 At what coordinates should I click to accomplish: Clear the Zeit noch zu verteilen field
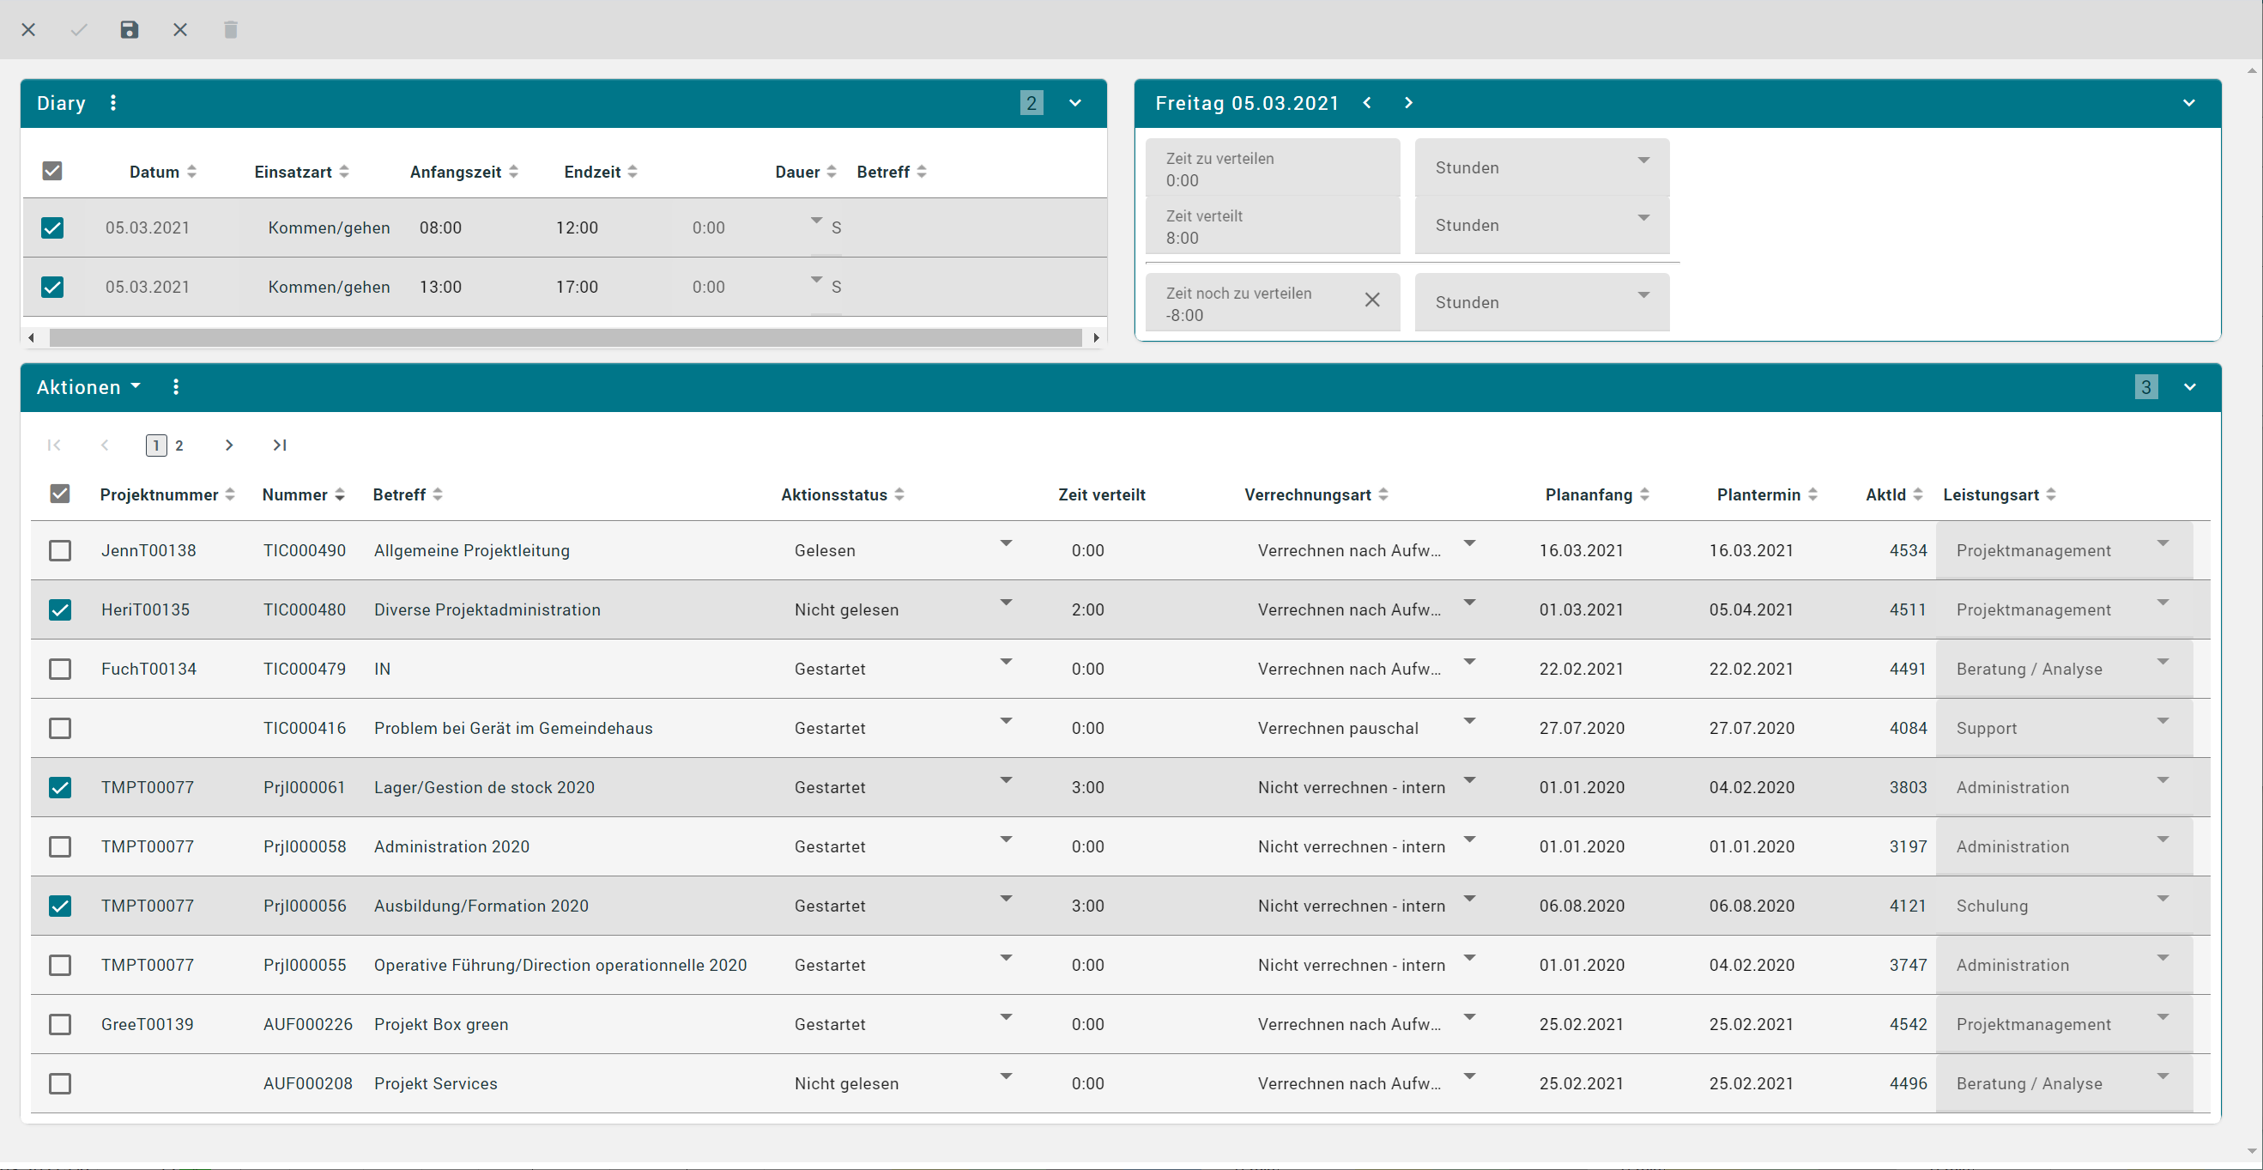pyautogui.click(x=1371, y=300)
